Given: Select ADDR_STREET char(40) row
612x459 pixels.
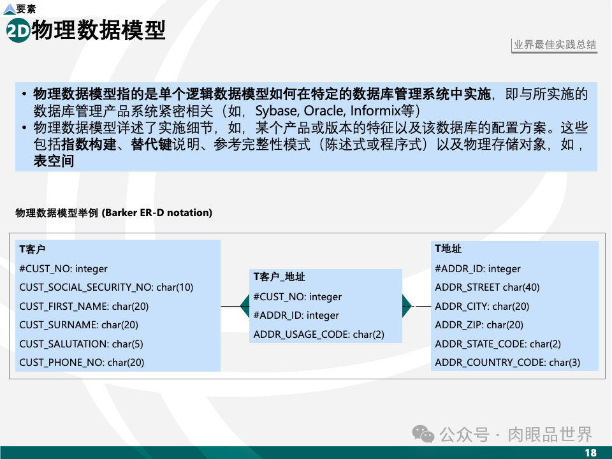Looking at the screenshot, I should click(x=487, y=288).
